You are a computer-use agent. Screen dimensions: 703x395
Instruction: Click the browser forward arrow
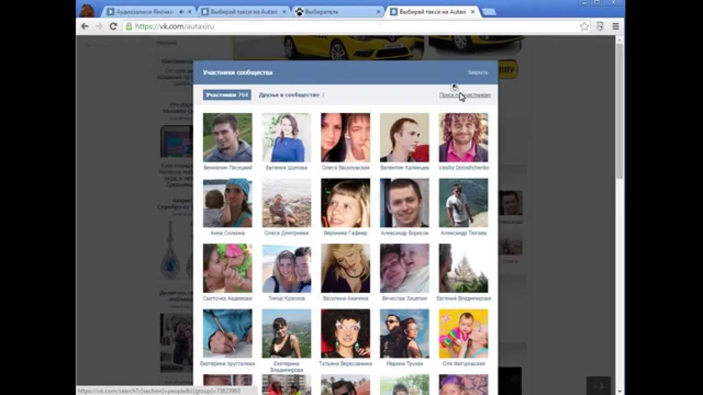pyautogui.click(x=99, y=26)
